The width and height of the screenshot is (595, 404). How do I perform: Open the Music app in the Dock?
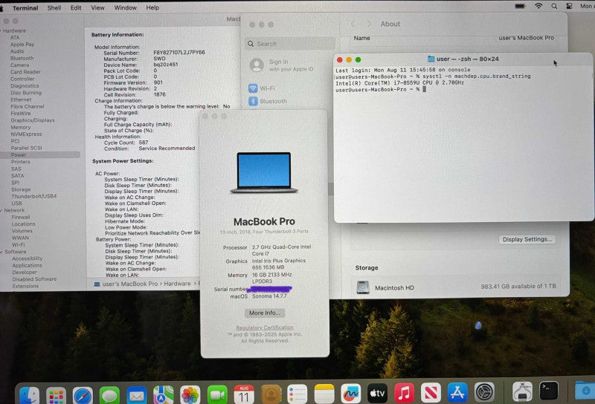[404, 393]
